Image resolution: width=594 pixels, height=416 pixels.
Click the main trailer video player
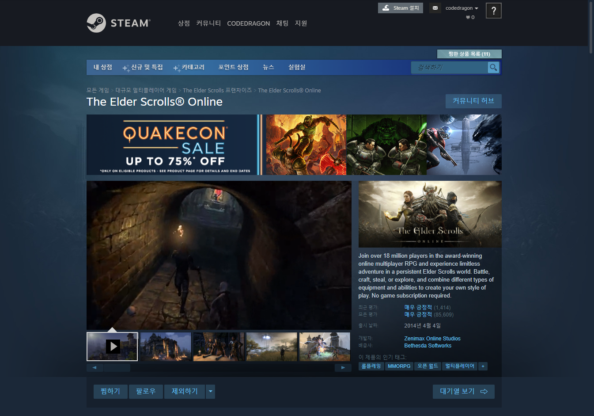(219, 255)
